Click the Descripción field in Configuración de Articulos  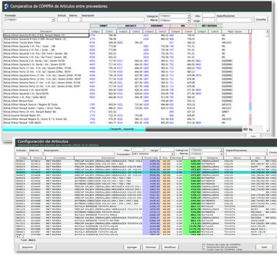[79, 154]
